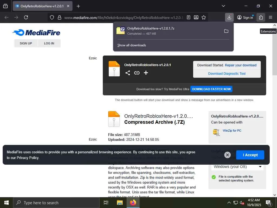This screenshot has height=208, width=277.
Task: Click the MediaFire URL address field
Action: click(124, 18)
